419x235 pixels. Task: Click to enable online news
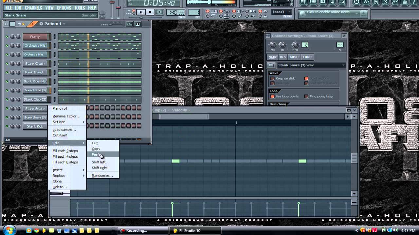pyautogui.click(x=328, y=12)
